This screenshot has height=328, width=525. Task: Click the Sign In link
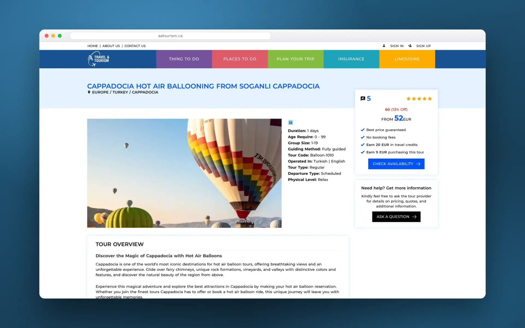pos(397,46)
